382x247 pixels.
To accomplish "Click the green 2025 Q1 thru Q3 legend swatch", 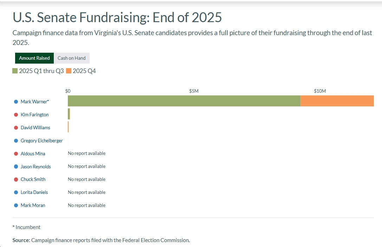I will (15, 71).
